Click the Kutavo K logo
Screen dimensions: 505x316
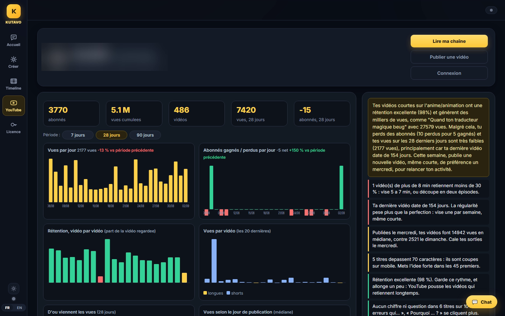tap(14, 11)
